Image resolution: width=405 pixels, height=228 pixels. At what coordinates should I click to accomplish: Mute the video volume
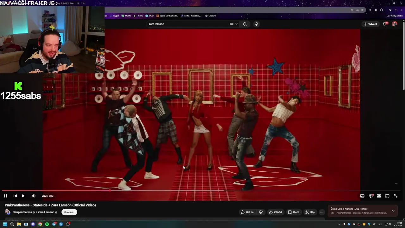(x=34, y=196)
